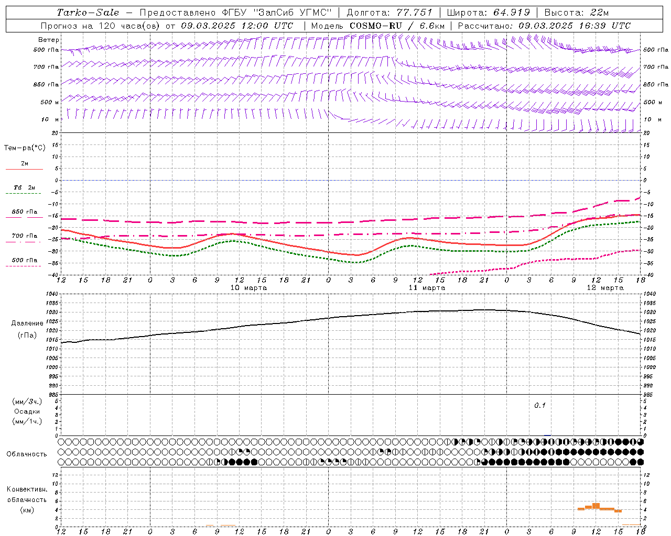Click the 'Тем-ра(°C)' temperature axis title
The image size is (671, 536).
tap(25, 148)
